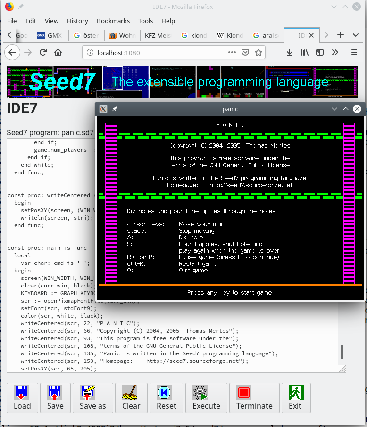Open the View menu
Image resolution: width=367 pixels, height=427 pixels.
(x=51, y=21)
